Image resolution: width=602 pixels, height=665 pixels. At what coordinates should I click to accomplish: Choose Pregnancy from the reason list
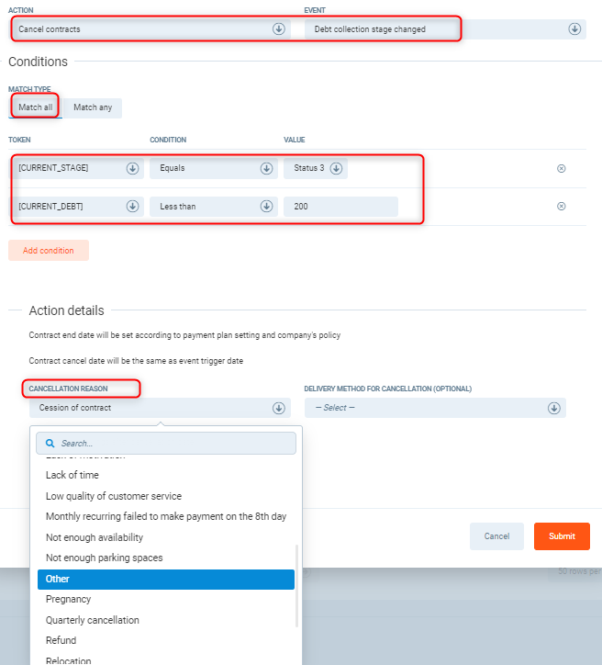pos(69,599)
